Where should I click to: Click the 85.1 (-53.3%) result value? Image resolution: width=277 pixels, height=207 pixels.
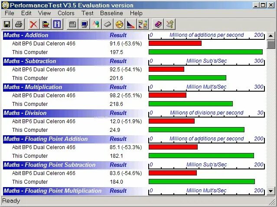(126, 147)
